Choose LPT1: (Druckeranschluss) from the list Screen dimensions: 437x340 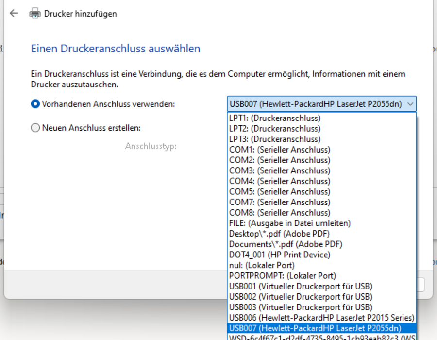point(322,118)
